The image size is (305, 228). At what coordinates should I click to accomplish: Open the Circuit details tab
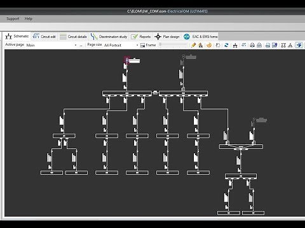point(73,37)
